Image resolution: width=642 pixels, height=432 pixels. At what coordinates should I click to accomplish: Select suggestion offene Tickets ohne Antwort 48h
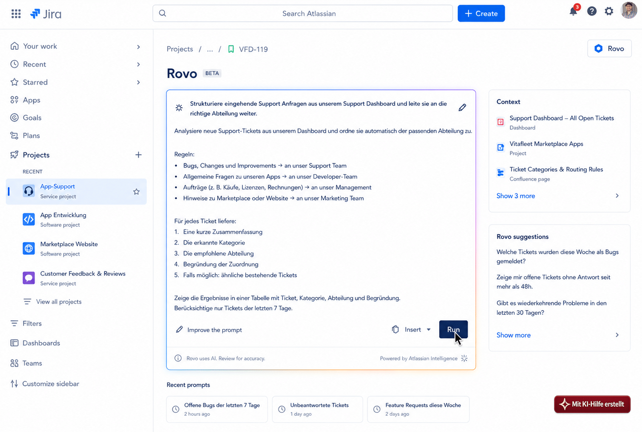coord(553,282)
